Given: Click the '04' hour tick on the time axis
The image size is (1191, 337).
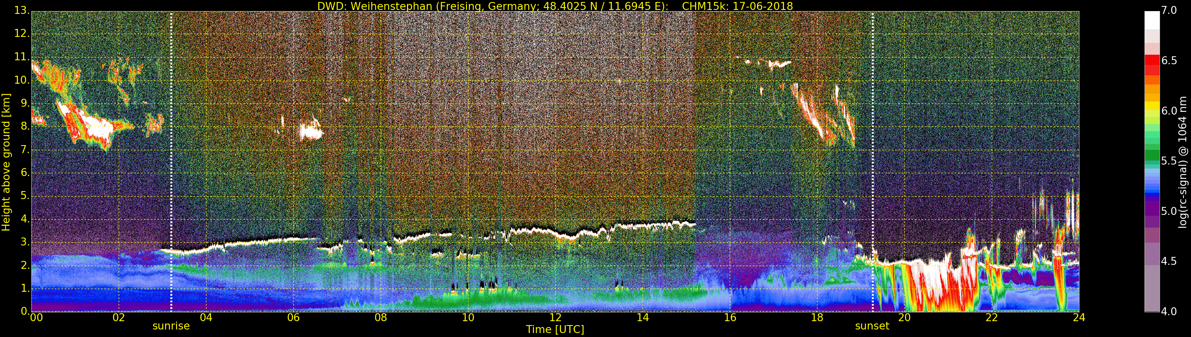Looking at the screenshot, I should click(x=206, y=318).
